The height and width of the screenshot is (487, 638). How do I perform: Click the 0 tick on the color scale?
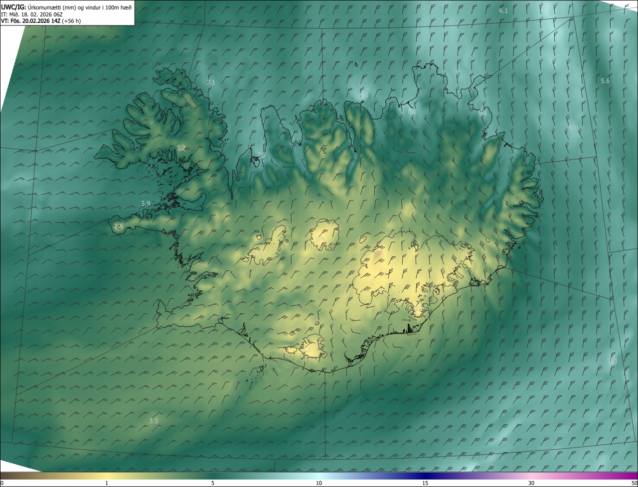pos(2,484)
